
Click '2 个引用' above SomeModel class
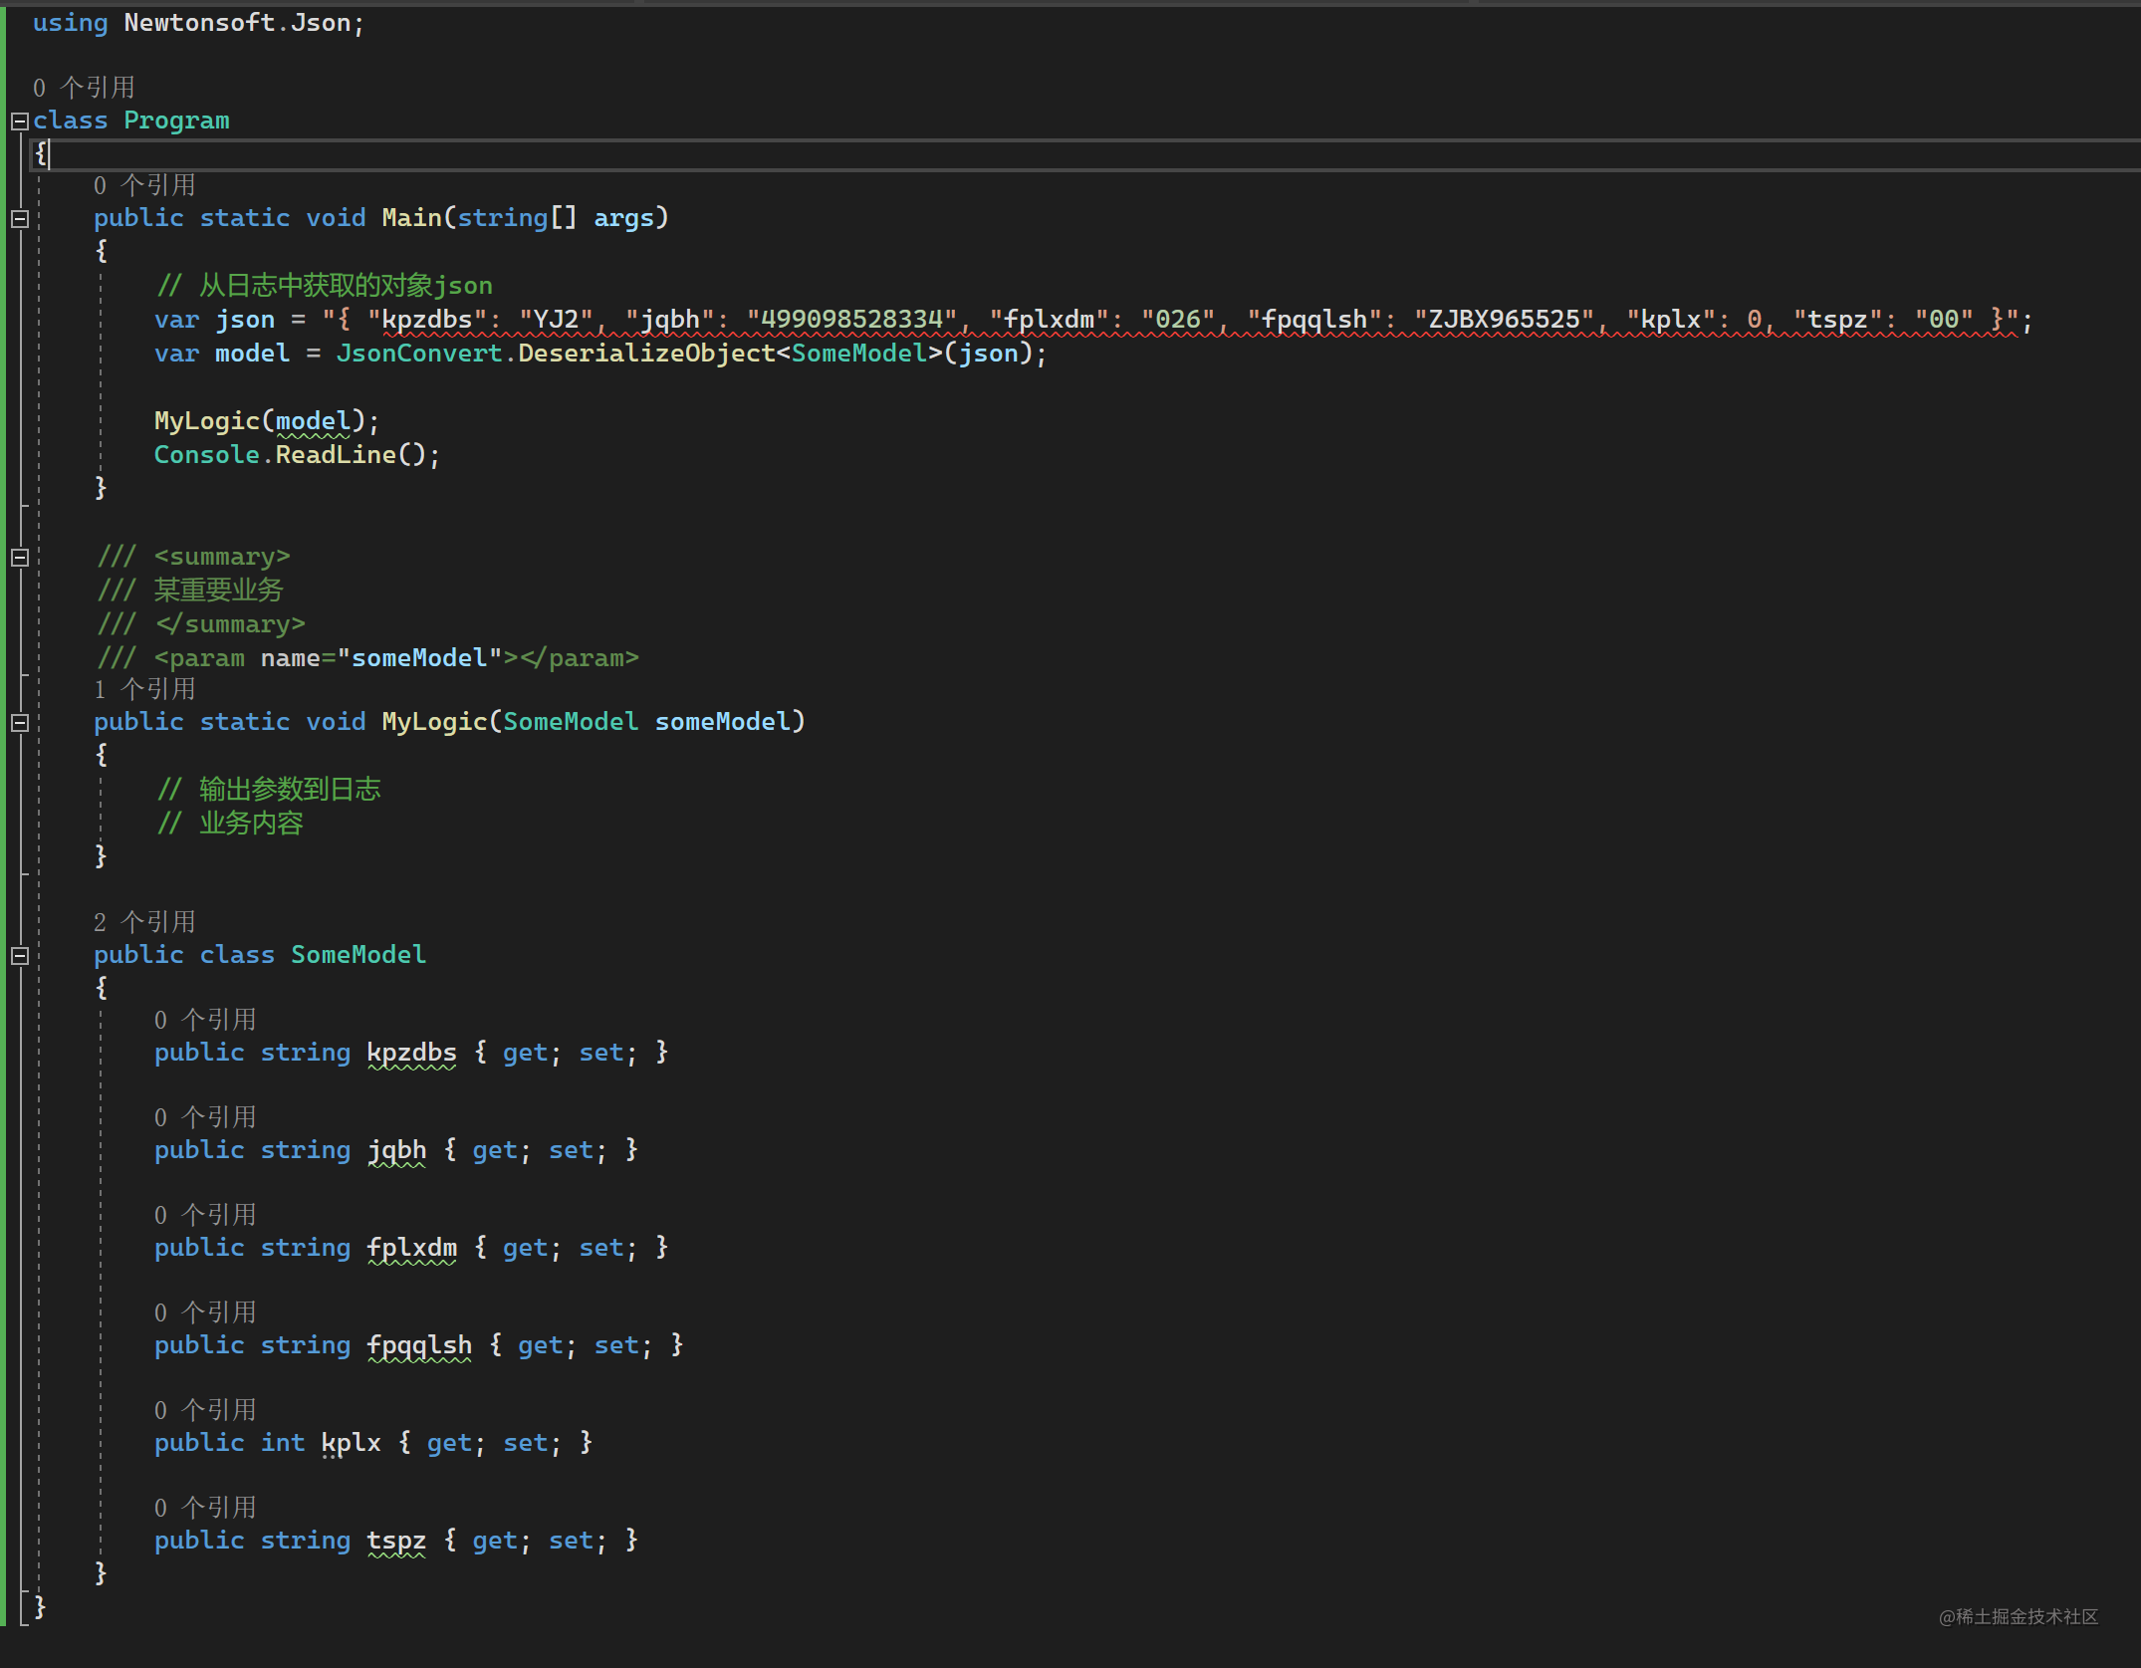(x=142, y=921)
